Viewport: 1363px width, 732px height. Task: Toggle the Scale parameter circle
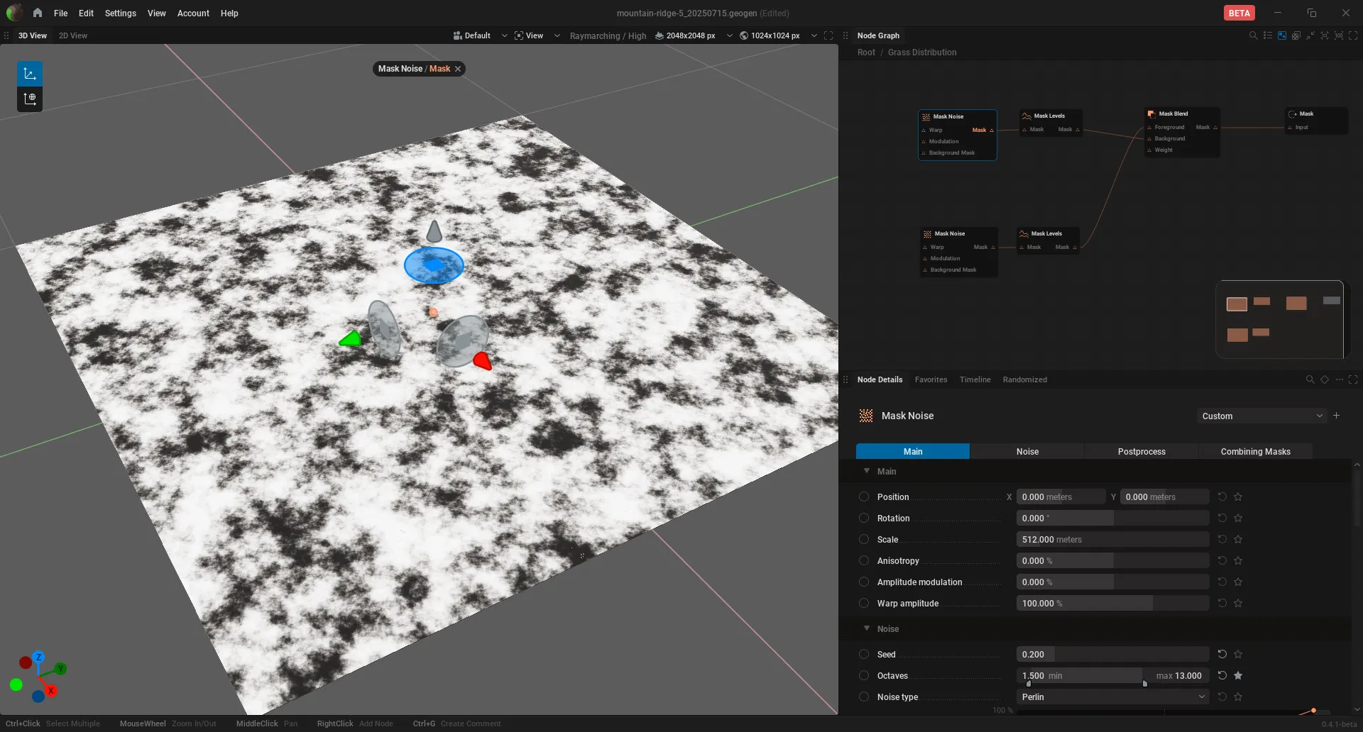click(x=864, y=539)
